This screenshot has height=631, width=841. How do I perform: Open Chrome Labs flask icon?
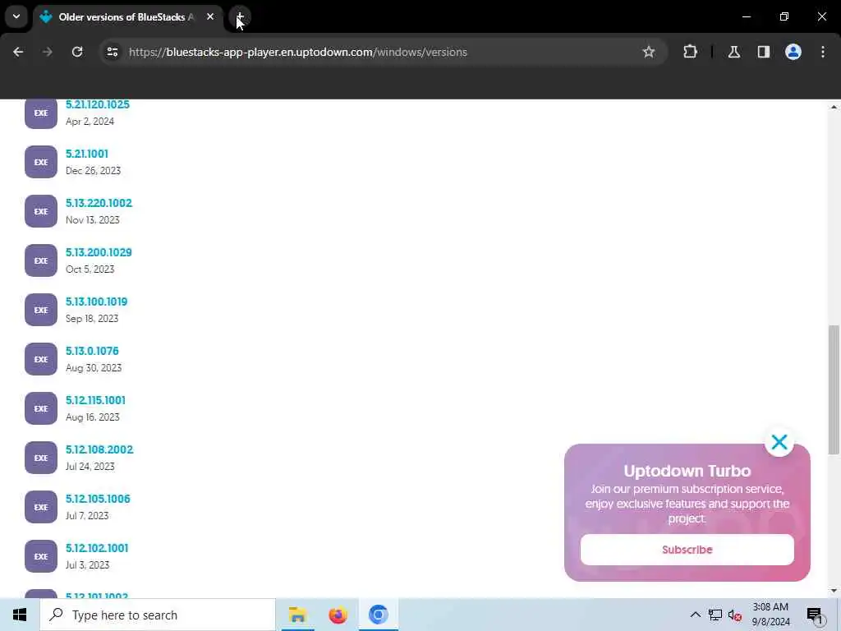[x=734, y=52]
